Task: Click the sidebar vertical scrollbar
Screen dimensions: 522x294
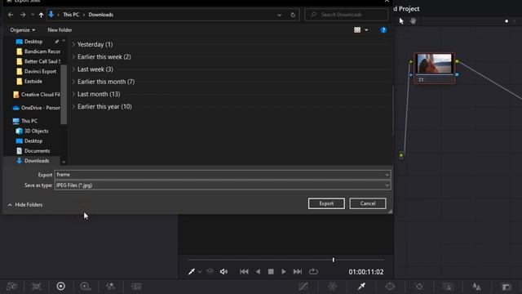Action: [x=64, y=94]
